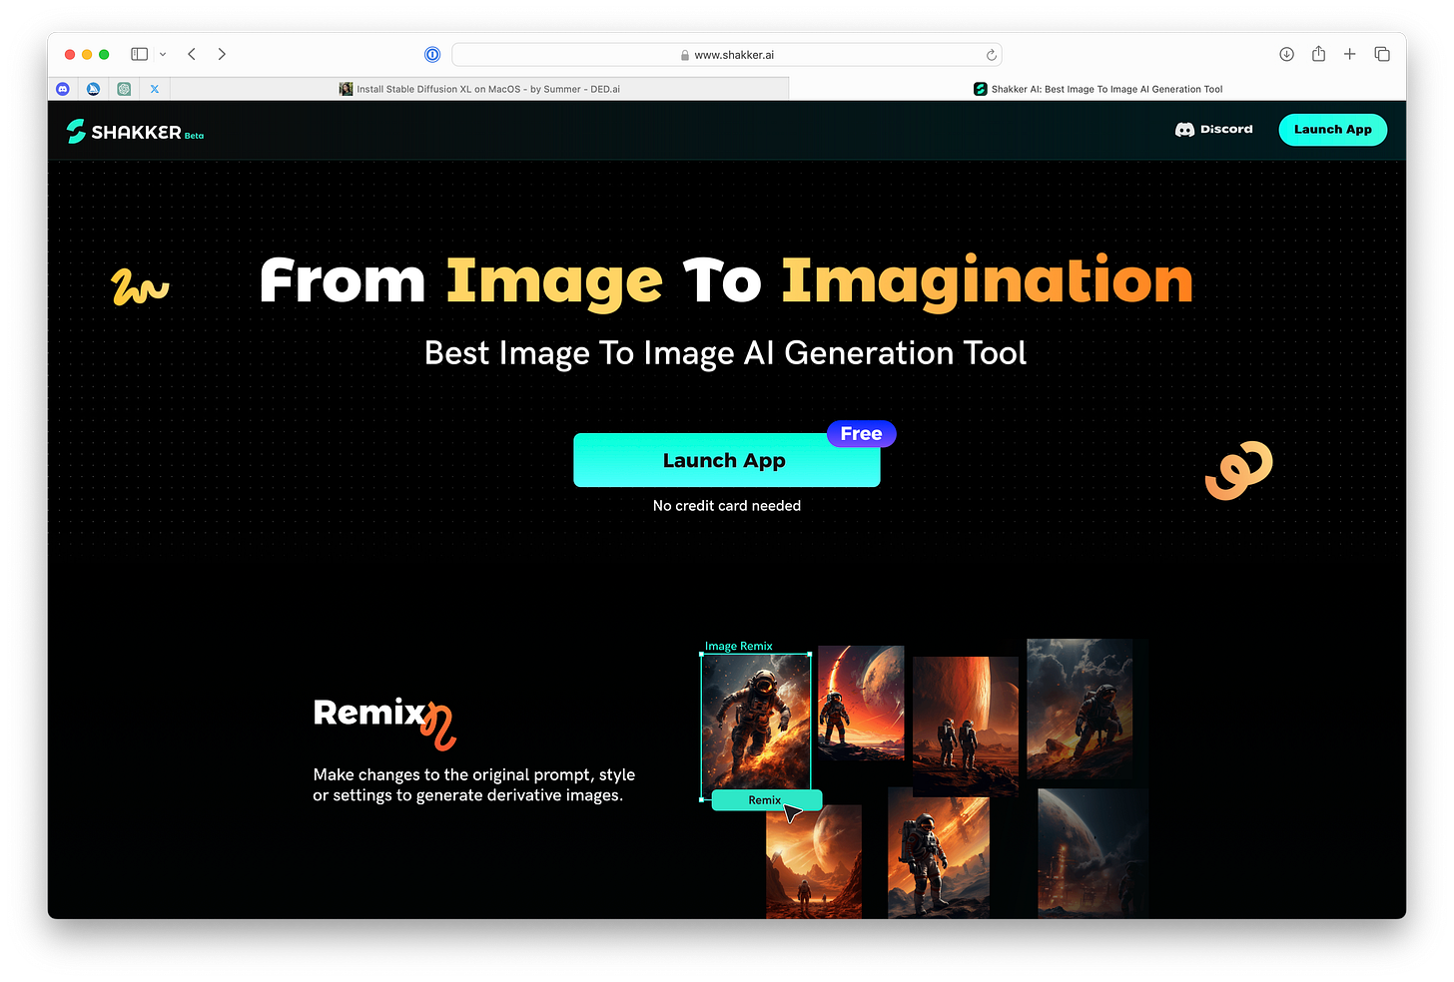Switch to Install Stable Diffusion XL tab
The image size is (1454, 982).
(479, 89)
